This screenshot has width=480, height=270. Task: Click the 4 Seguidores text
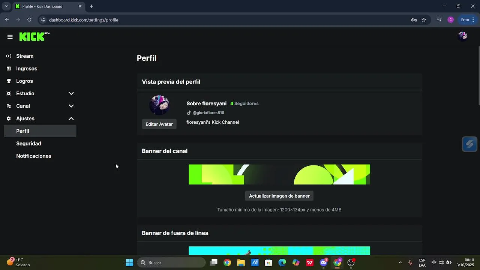[244, 103]
